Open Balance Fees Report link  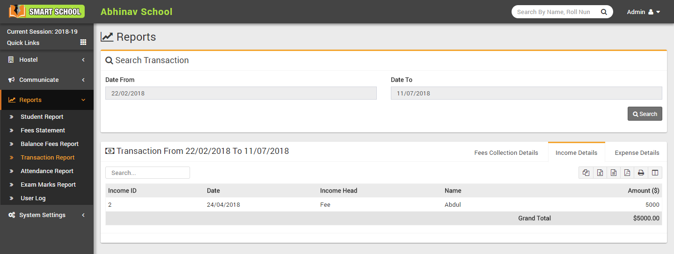pos(50,144)
